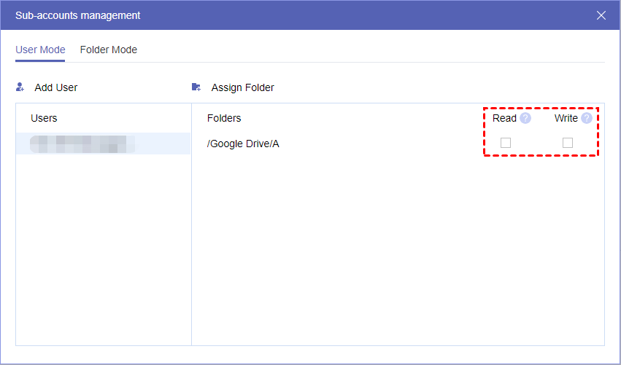Click the Folders column header

[224, 118]
